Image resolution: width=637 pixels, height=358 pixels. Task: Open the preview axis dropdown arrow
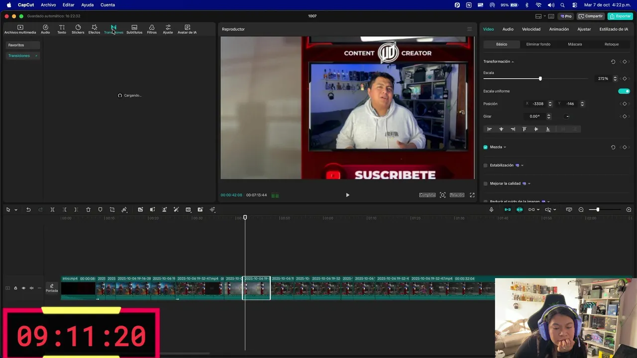(x=555, y=210)
